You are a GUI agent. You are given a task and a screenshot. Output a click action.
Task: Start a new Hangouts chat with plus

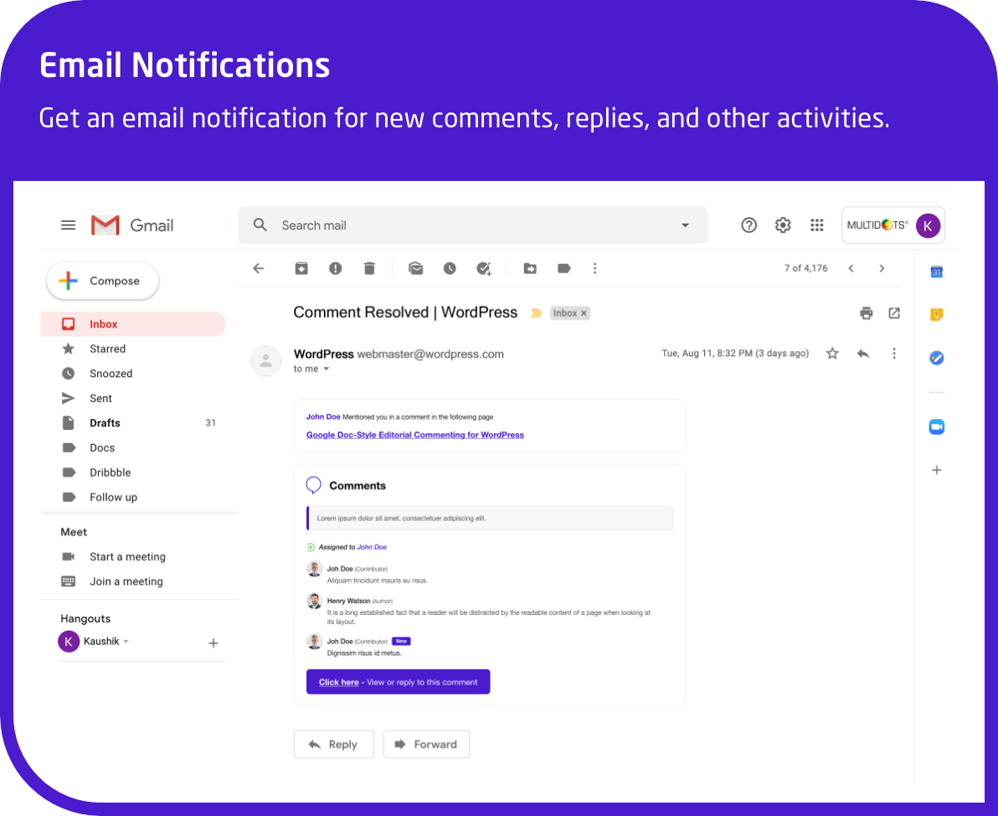point(213,643)
